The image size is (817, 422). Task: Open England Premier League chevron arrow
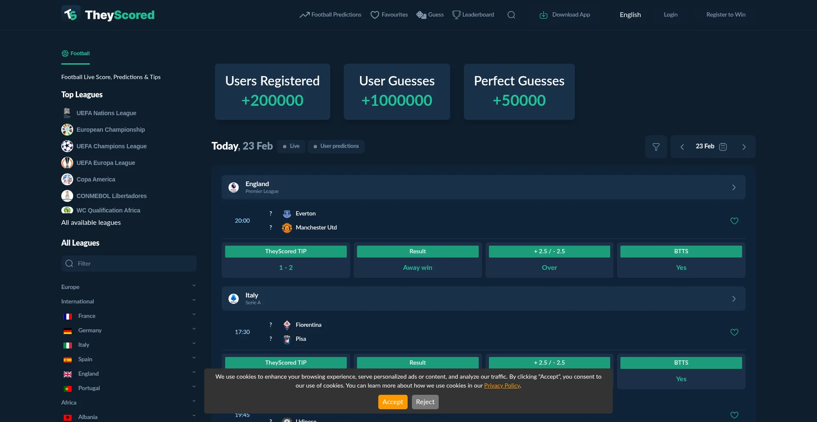tap(734, 187)
